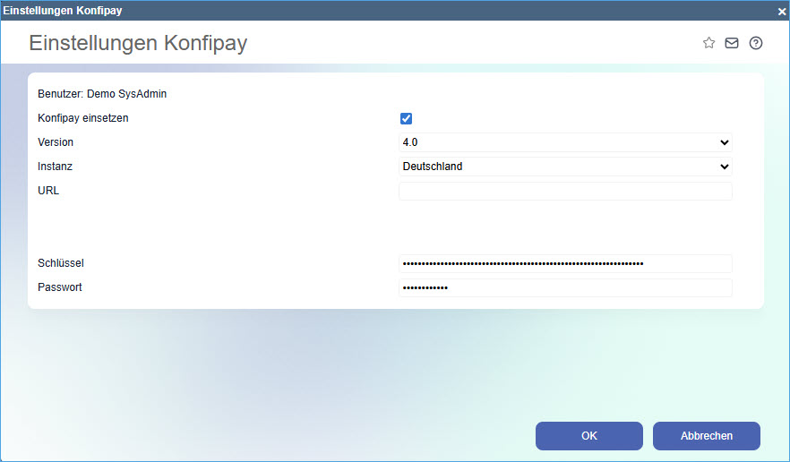Click the Benutzer: Demo SysAdmin text

102,94
